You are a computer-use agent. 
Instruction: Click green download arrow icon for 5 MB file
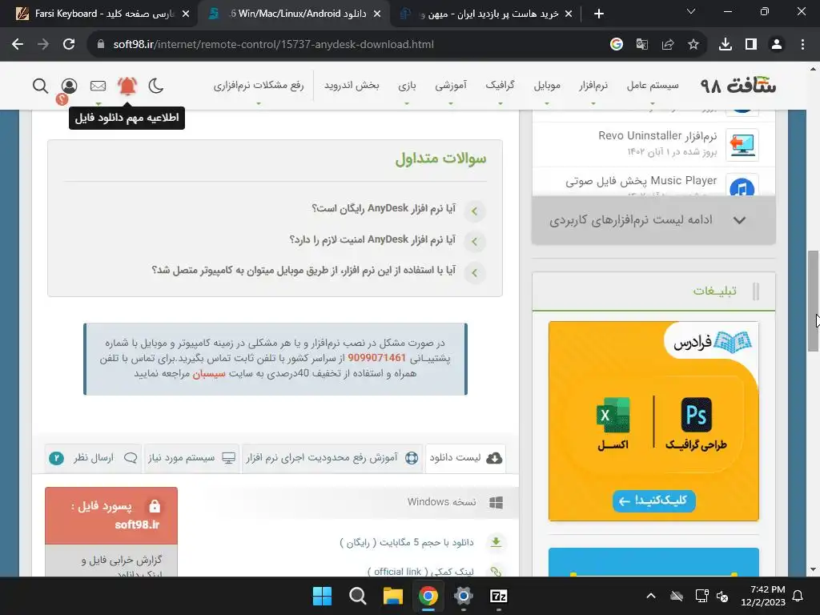tap(496, 542)
